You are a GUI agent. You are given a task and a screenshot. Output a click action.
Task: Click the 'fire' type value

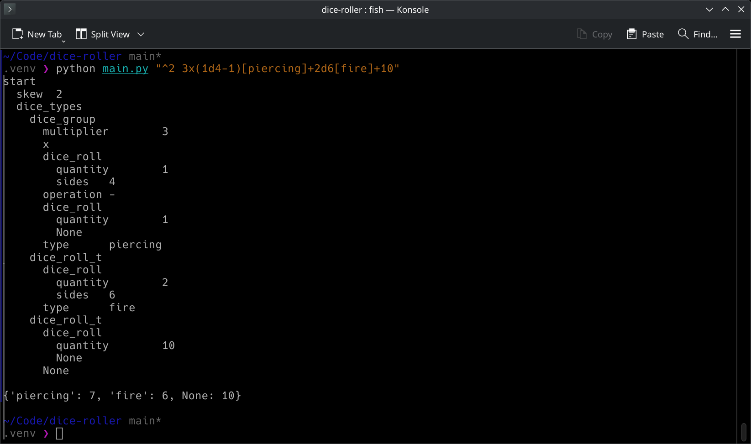(x=122, y=308)
